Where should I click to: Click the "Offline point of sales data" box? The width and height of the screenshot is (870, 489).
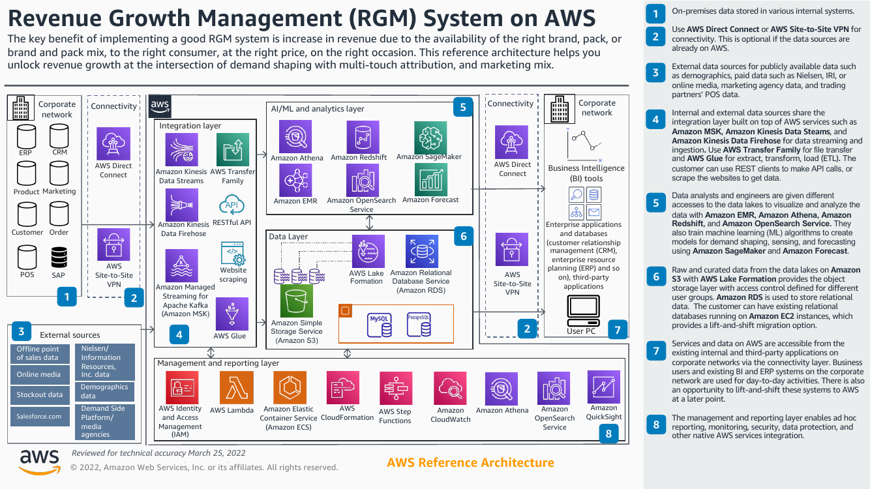point(39,353)
